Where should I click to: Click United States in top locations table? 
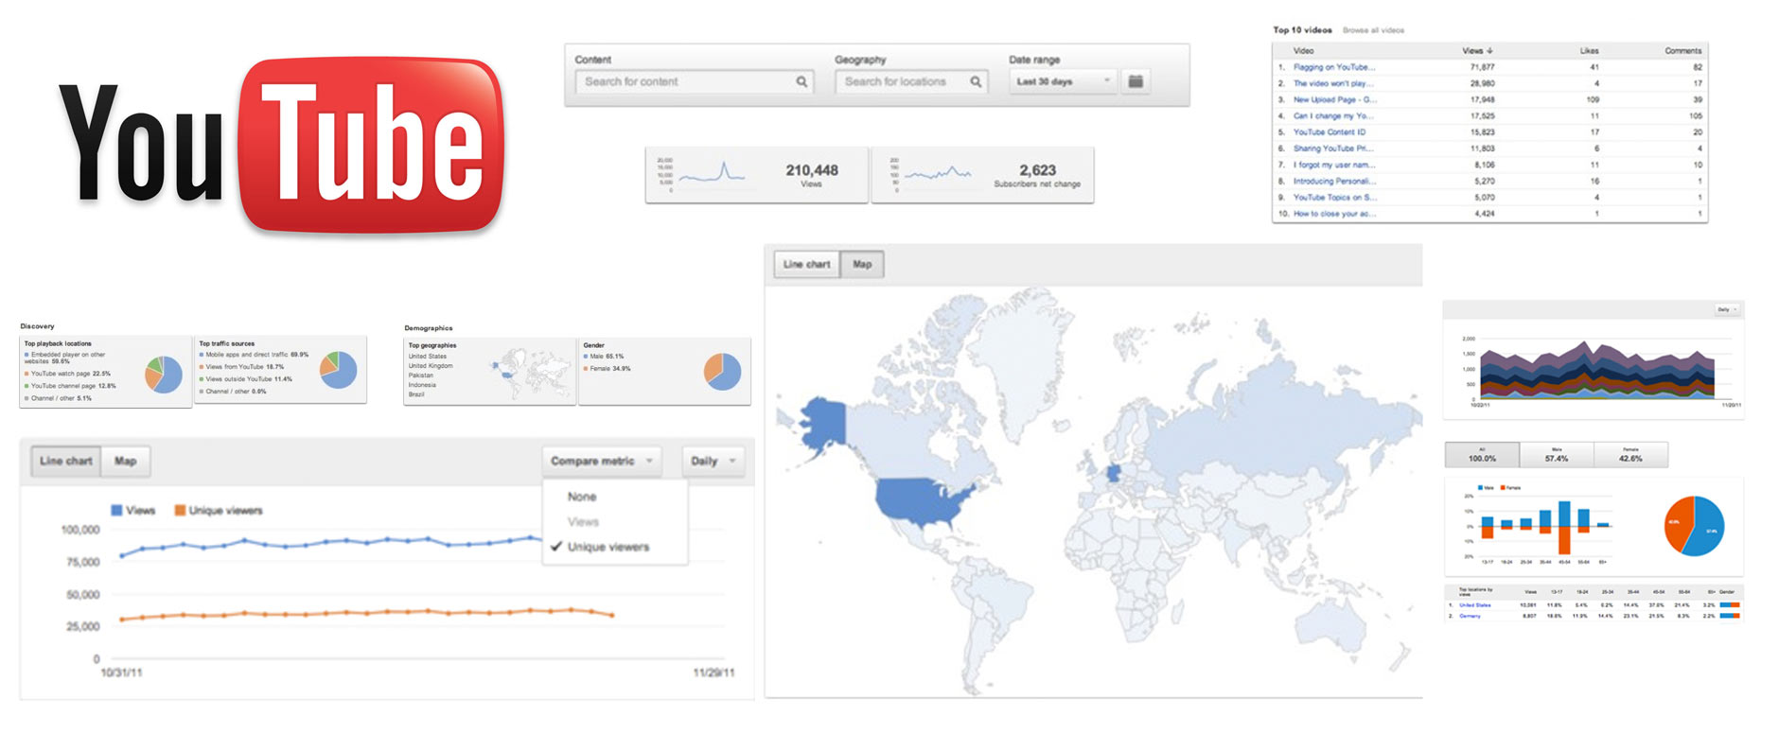1474,605
